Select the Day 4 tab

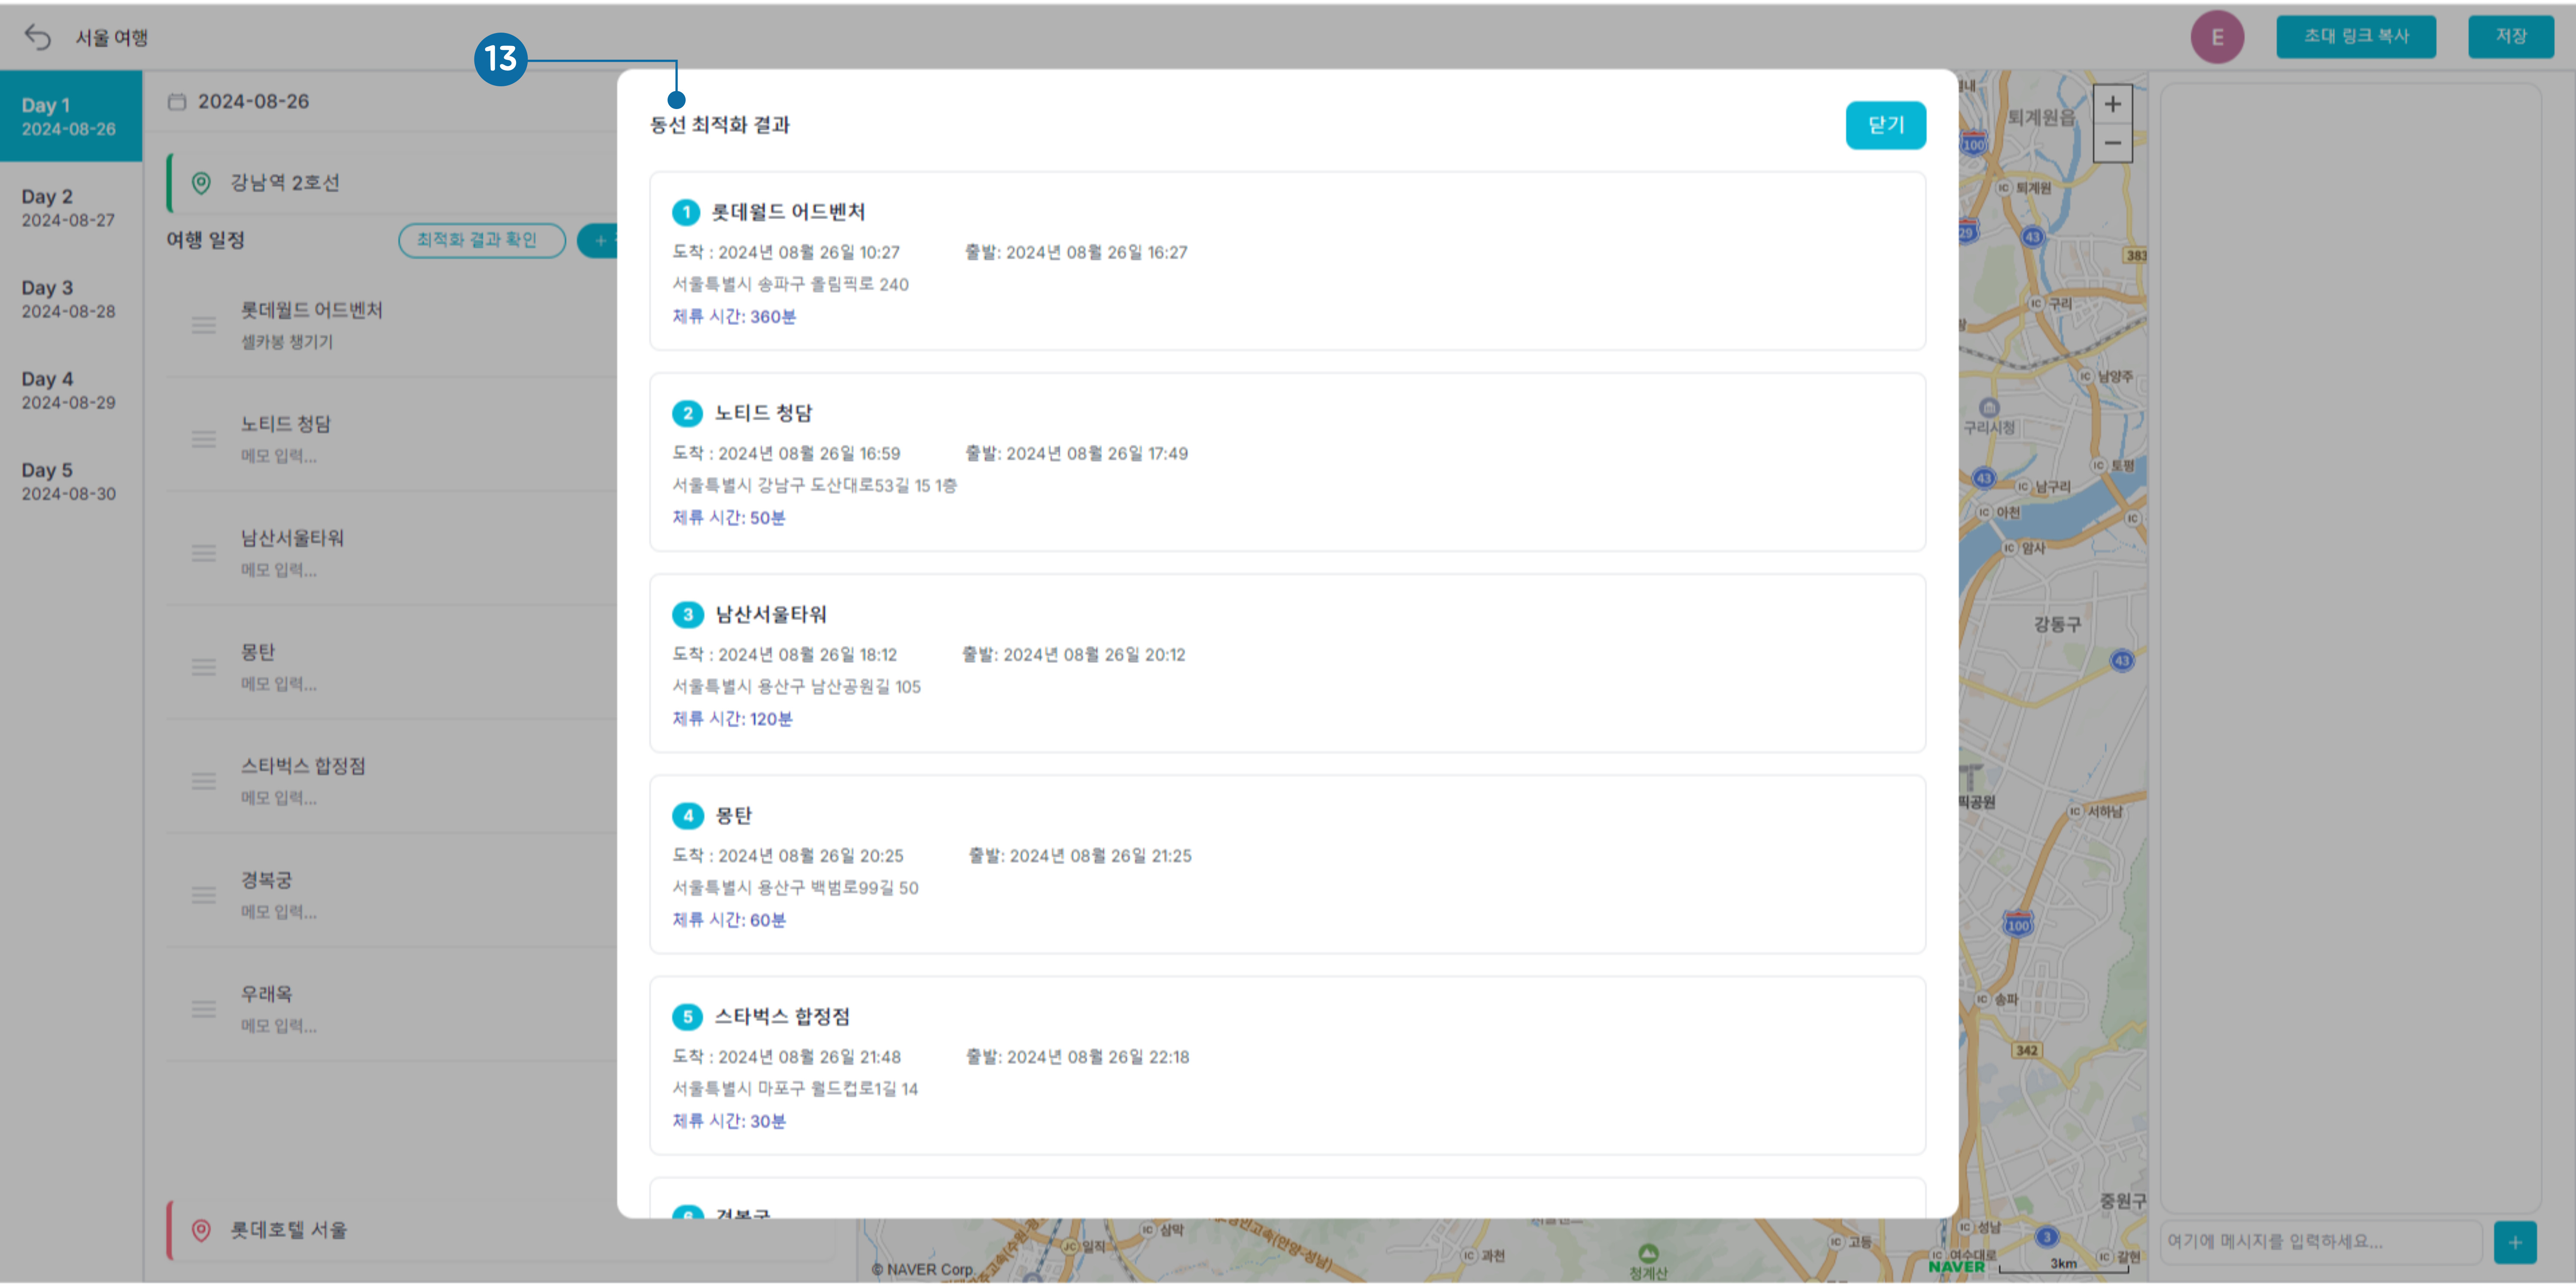pyautogui.click(x=70, y=389)
